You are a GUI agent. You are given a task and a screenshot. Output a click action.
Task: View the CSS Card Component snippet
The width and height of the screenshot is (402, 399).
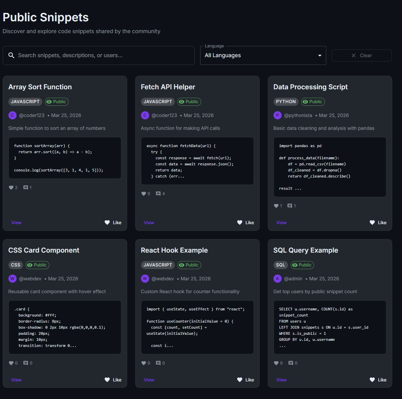click(x=17, y=380)
